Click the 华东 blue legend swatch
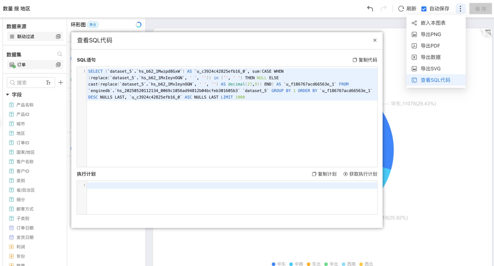 point(273,264)
